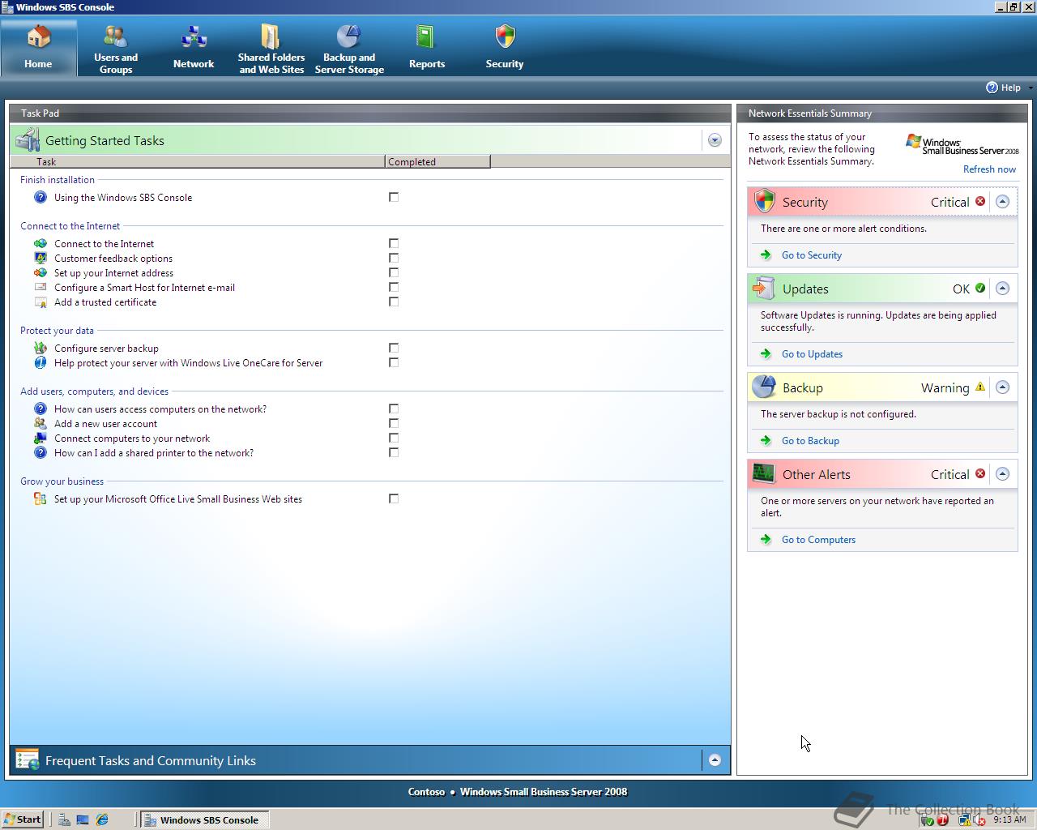Screen dimensions: 1037x830
Task: Click the Windows Live OneCare info icon
Action: coord(41,362)
